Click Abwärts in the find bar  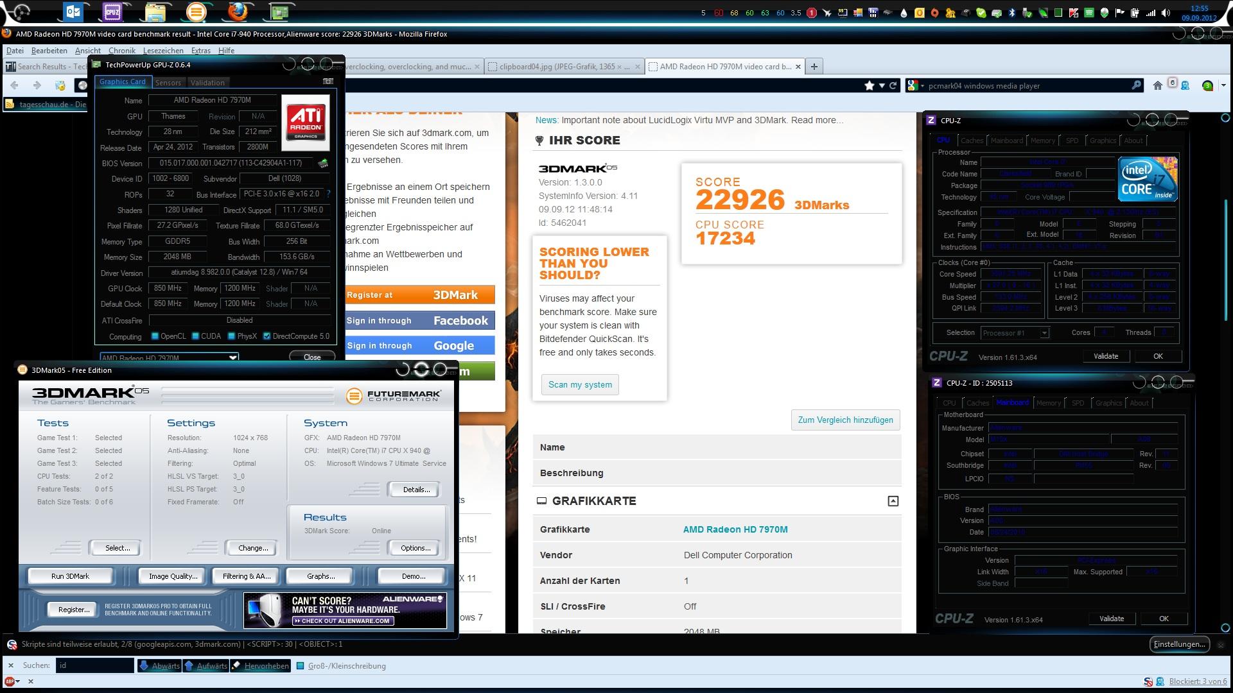159,666
